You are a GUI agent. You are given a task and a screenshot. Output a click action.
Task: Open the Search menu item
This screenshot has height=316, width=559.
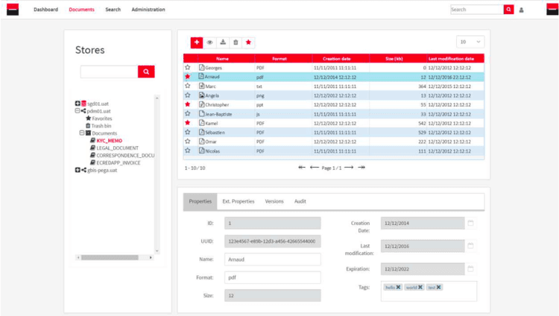(113, 10)
